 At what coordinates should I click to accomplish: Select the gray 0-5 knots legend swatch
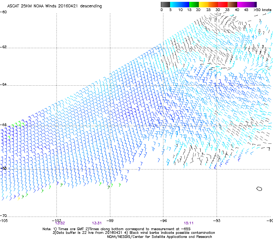point(165,4)
